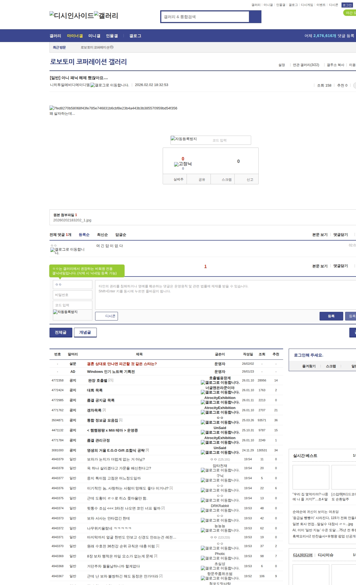
Task: Sort comments by 최신순
Action: tap(102, 235)
